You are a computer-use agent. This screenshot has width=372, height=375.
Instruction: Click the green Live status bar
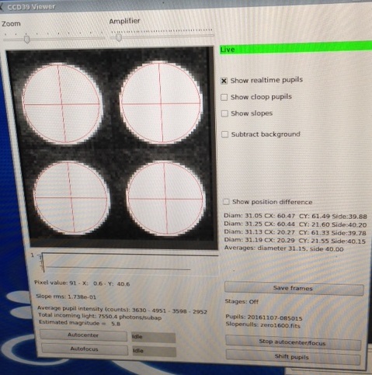[x=295, y=48]
